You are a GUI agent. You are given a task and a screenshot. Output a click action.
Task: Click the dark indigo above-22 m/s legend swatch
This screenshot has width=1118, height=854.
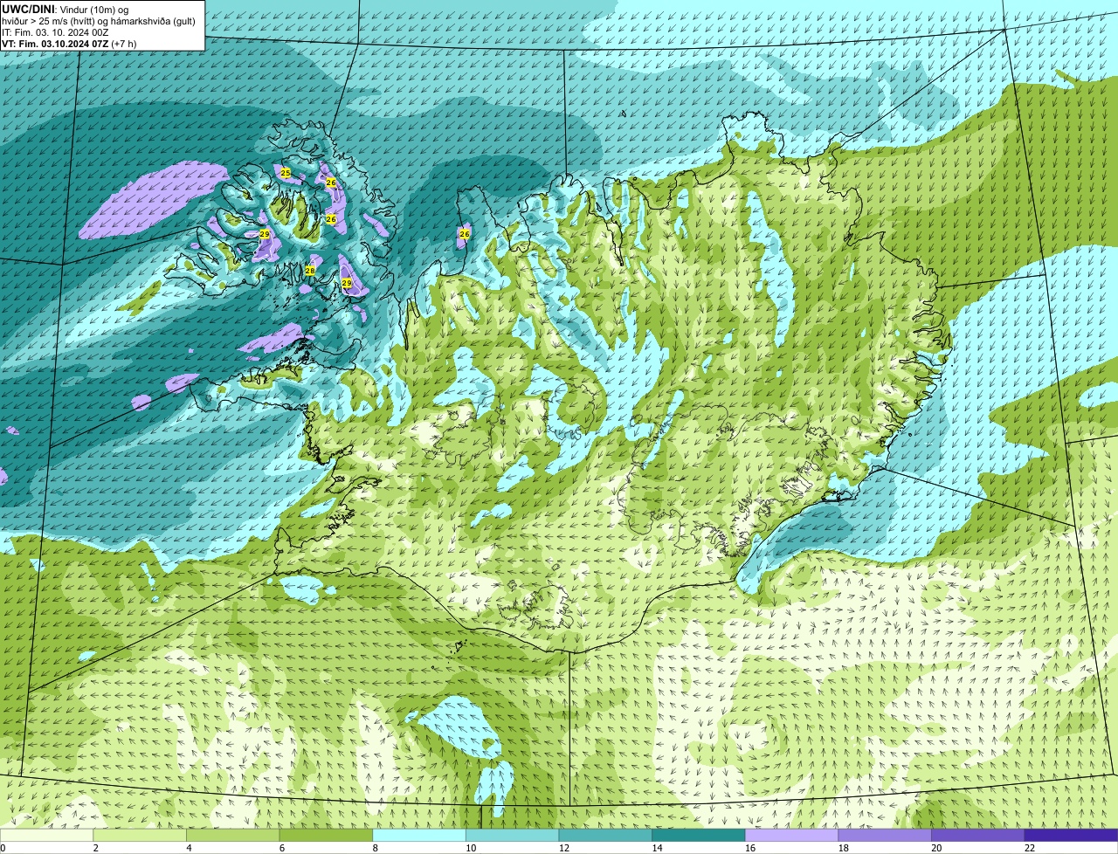click(1071, 835)
